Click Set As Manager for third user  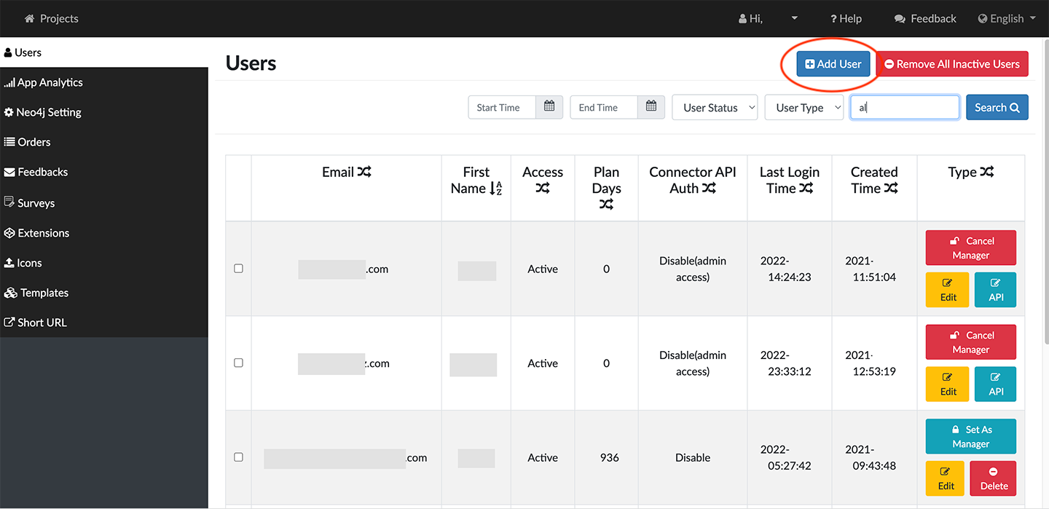pyautogui.click(x=970, y=436)
